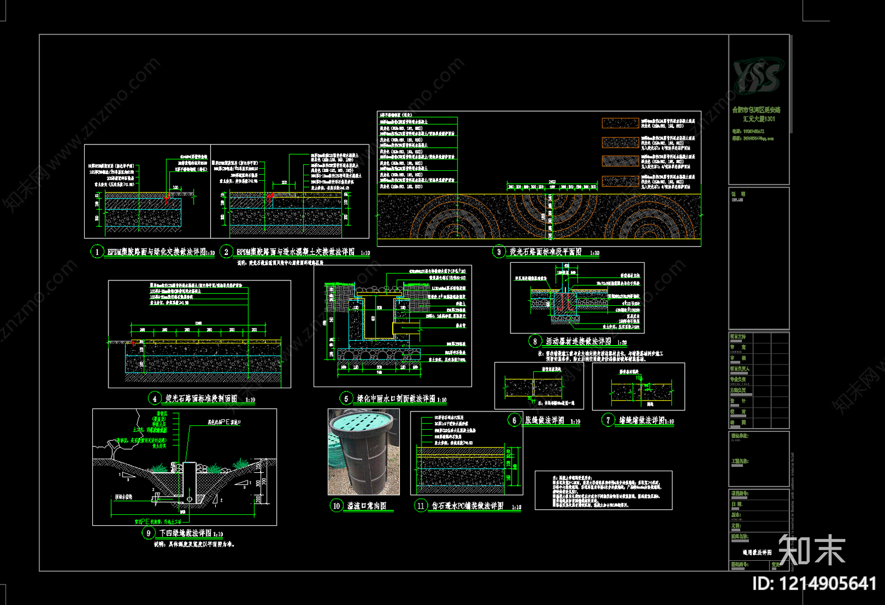Click the circled number 6 detail marker

click(514, 420)
